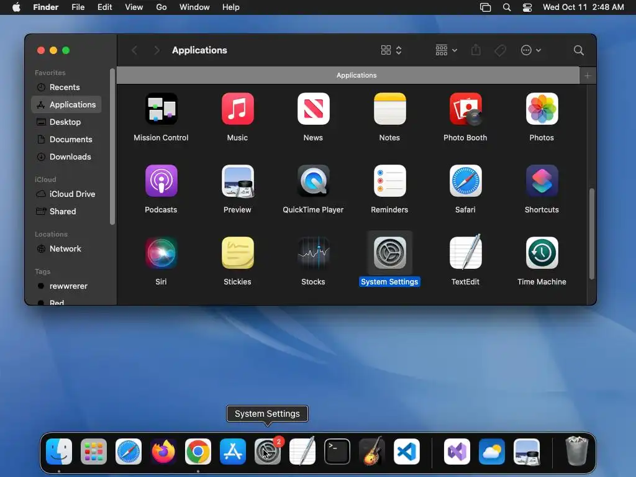The height and width of the screenshot is (477, 636).
Task: Select the Siri app icon
Action: (x=161, y=253)
